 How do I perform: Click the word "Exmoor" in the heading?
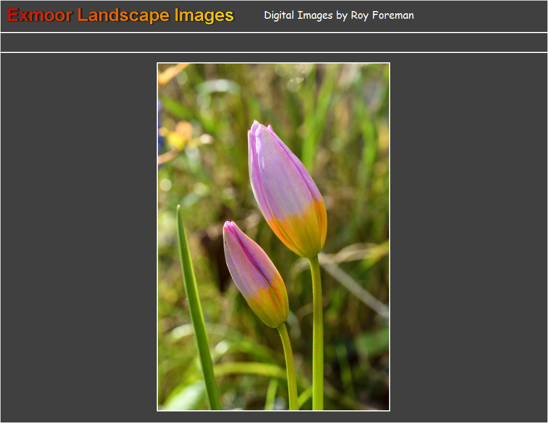pos(40,15)
